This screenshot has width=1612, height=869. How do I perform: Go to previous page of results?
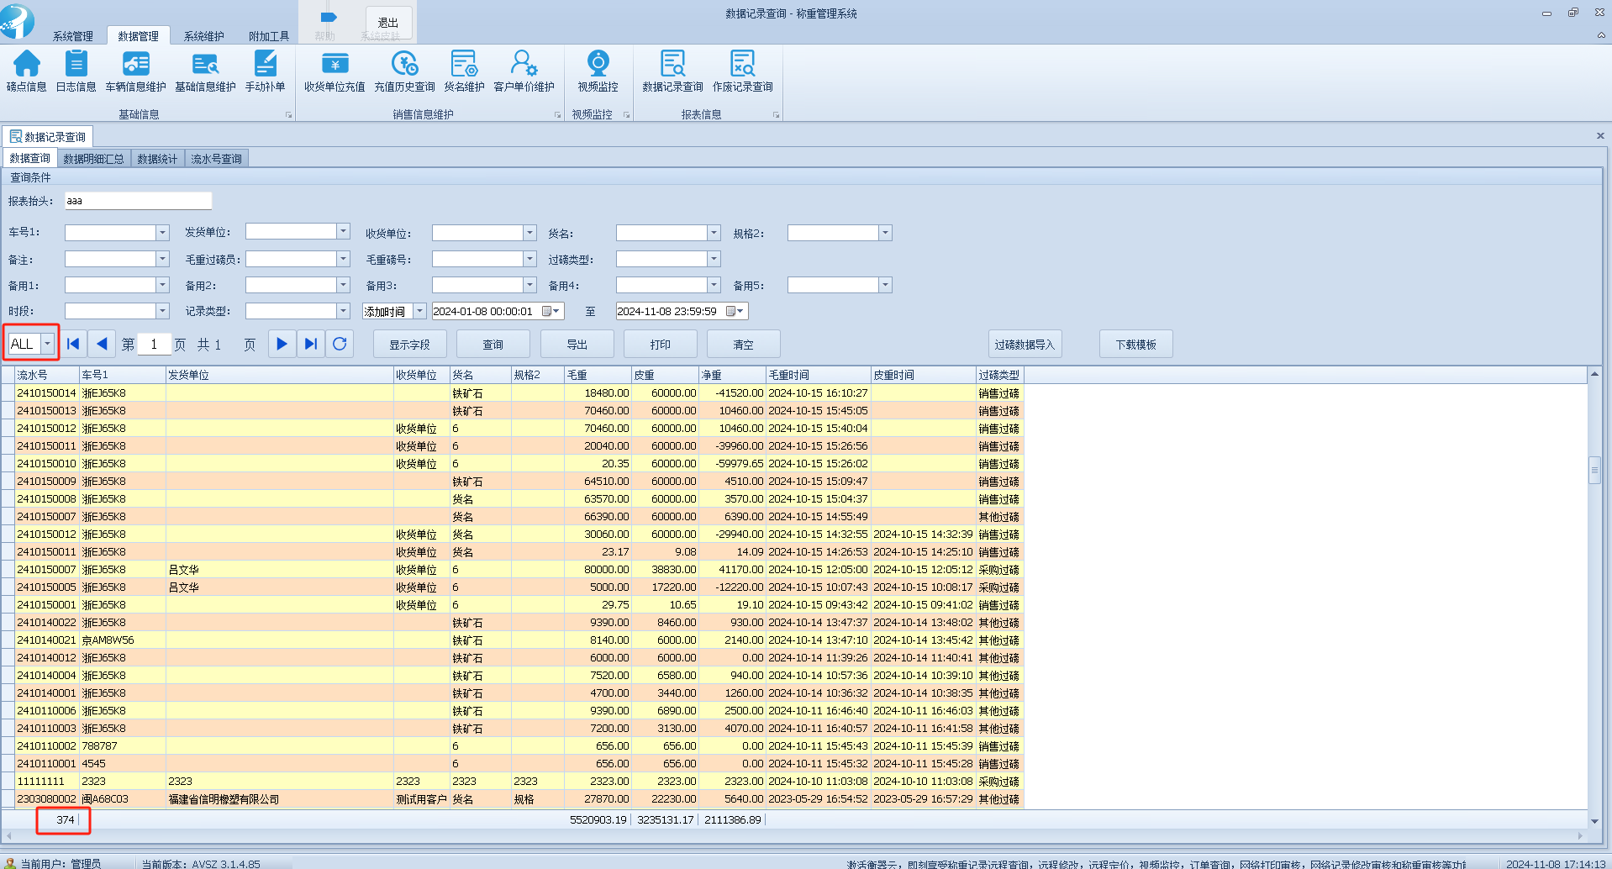pos(102,344)
